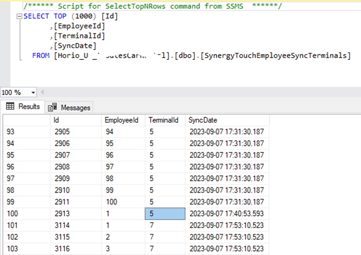This screenshot has width=361, height=255.
Task: Click EmployeeId cell 3 in row 103
Action: click(123, 249)
